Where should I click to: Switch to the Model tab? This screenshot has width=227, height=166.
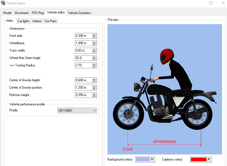(7, 13)
